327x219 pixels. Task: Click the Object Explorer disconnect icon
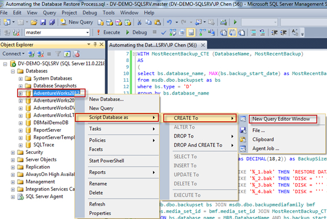pos(40,54)
